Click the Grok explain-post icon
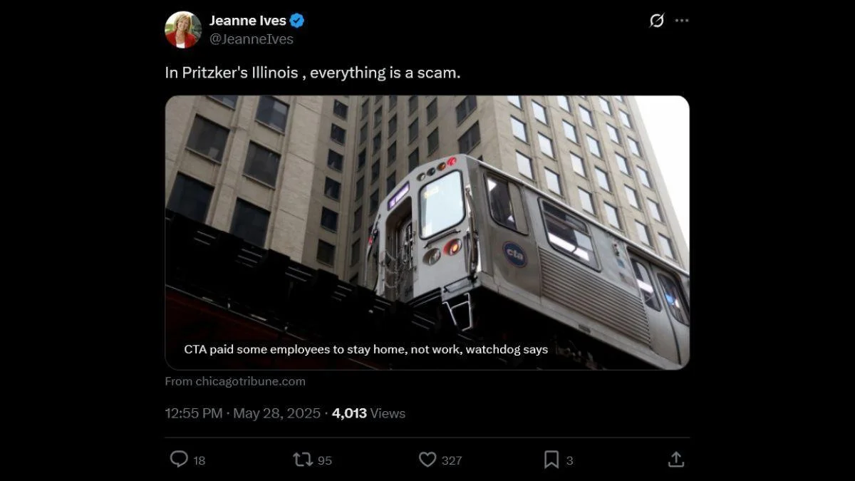This screenshot has height=481, width=855. pyautogui.click(x=657, y=21)
